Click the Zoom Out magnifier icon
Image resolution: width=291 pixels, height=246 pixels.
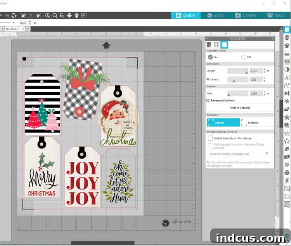pyautogui.click(x=55, y=16)
